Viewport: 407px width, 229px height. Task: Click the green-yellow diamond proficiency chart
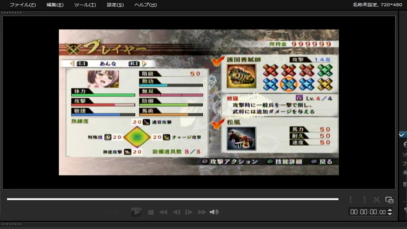coord(137,137)
